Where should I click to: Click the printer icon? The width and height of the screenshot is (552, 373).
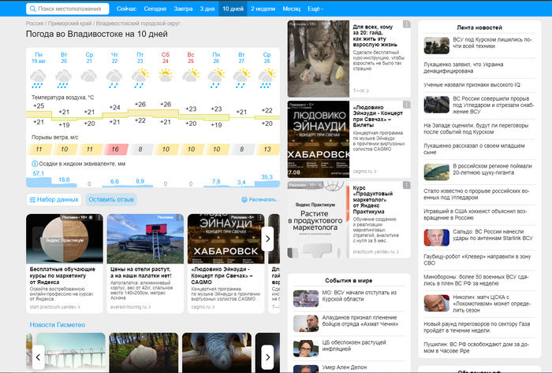point(244,200)
